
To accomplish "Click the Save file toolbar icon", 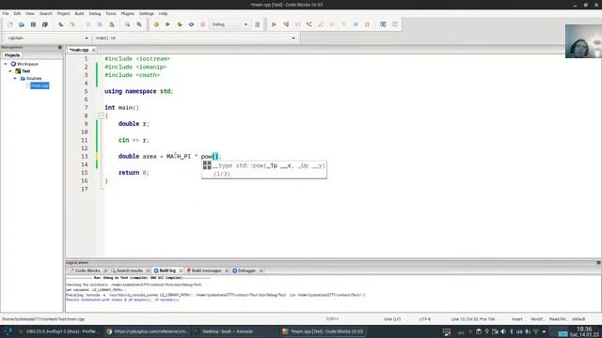I will [x=33, y=24].
